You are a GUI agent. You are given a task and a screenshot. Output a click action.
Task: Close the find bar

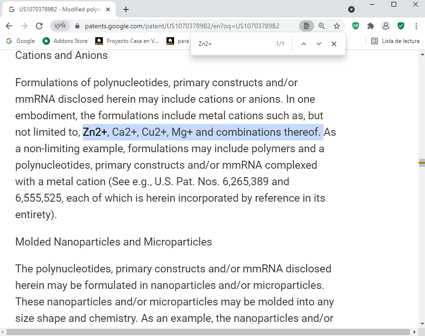(x=334, y=44)
